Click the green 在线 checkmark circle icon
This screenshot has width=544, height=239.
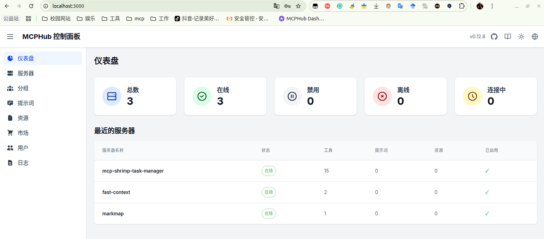[x=202, y=96]
